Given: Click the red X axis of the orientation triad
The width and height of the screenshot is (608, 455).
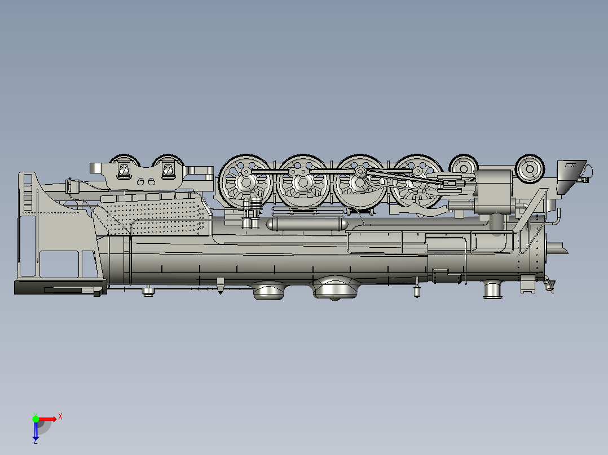Looking at the screenshot, I should pos(48,419).
